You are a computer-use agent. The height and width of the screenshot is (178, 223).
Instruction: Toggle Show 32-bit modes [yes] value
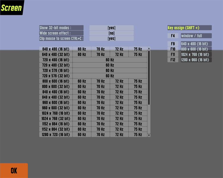tap(111, 28)
